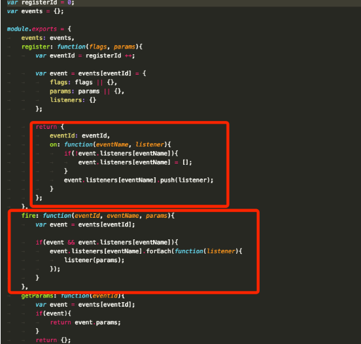
Task: Click the 'events: events,' line
Action: point(48,38)
